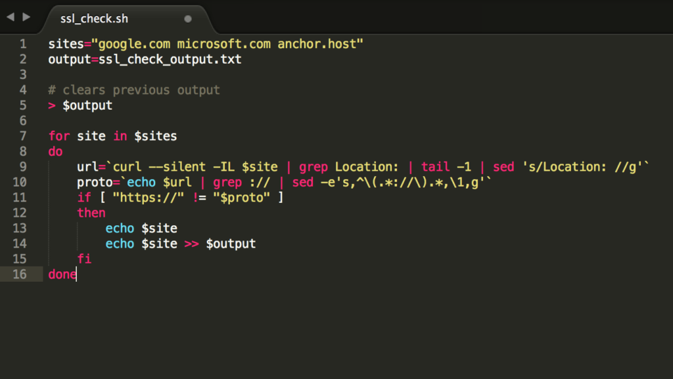Click line number 1 in the gutter
This screenshot has height=379, width=673.
click(23, 44)
